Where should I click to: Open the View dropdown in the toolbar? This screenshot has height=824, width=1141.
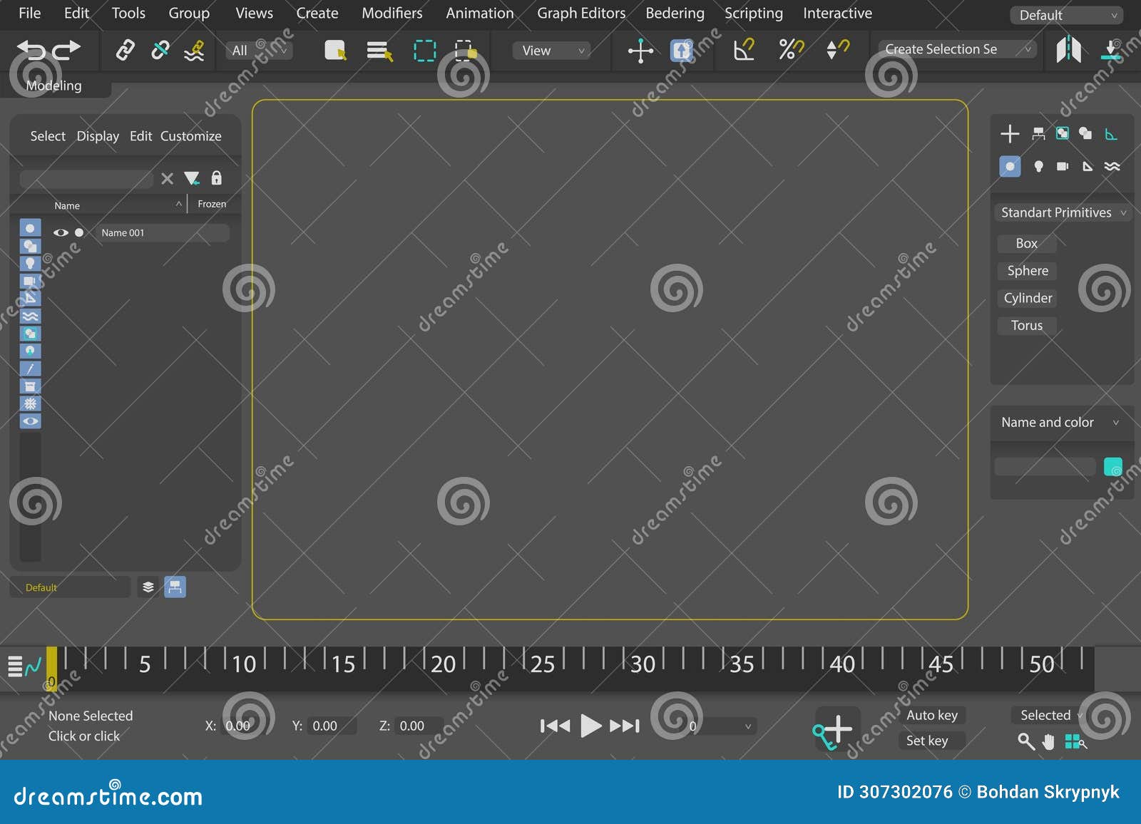553,51
